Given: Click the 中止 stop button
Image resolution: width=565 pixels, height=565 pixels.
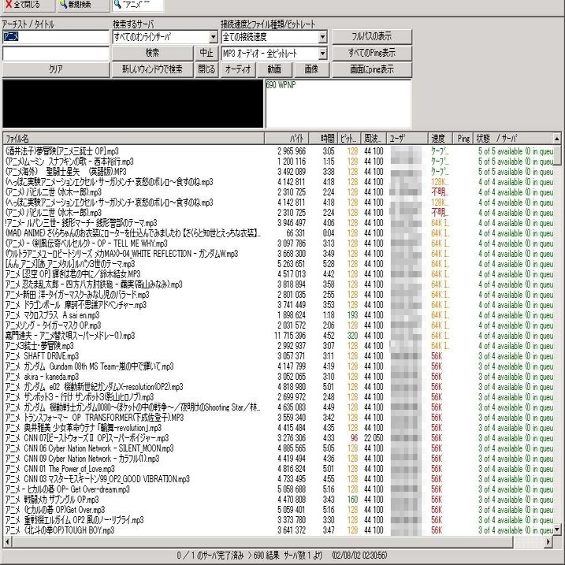Looking at the screenshot, I should 206,53.
